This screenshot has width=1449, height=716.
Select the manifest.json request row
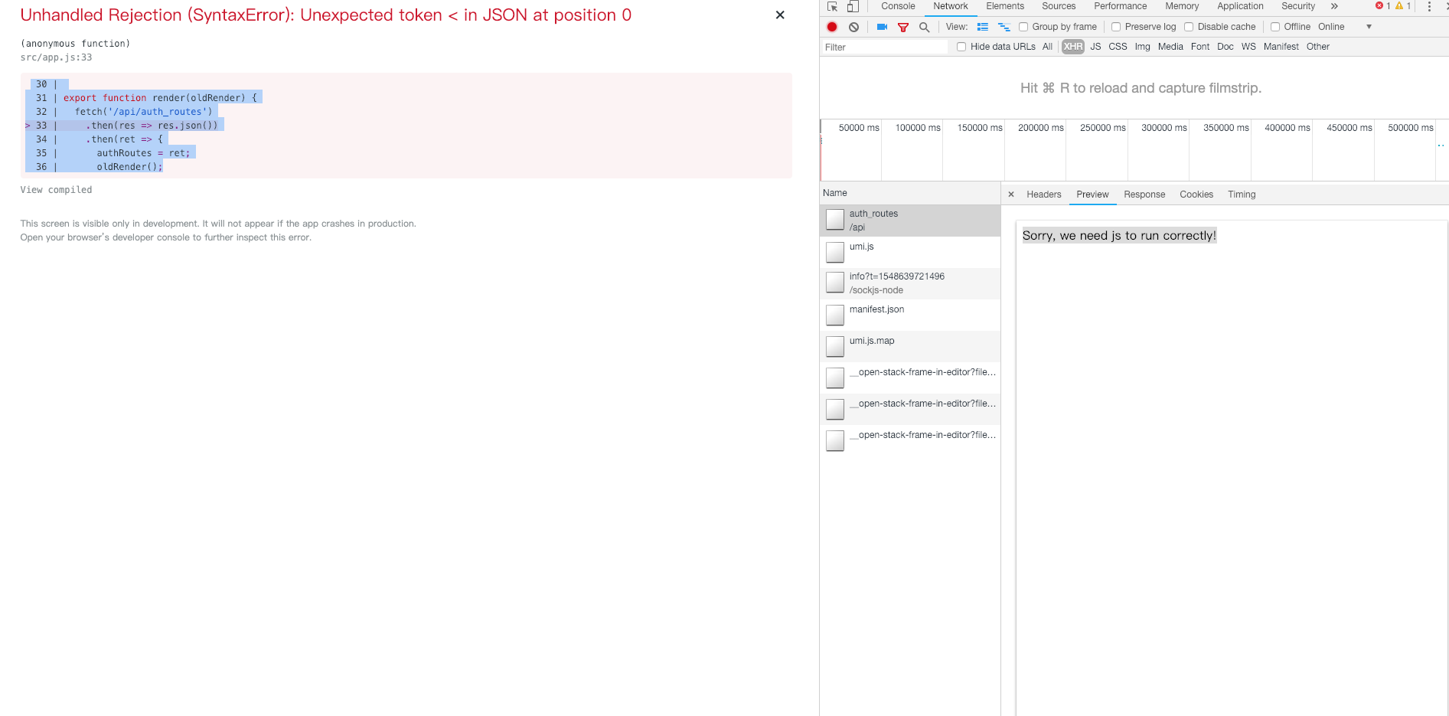click(x=910, y=315)
